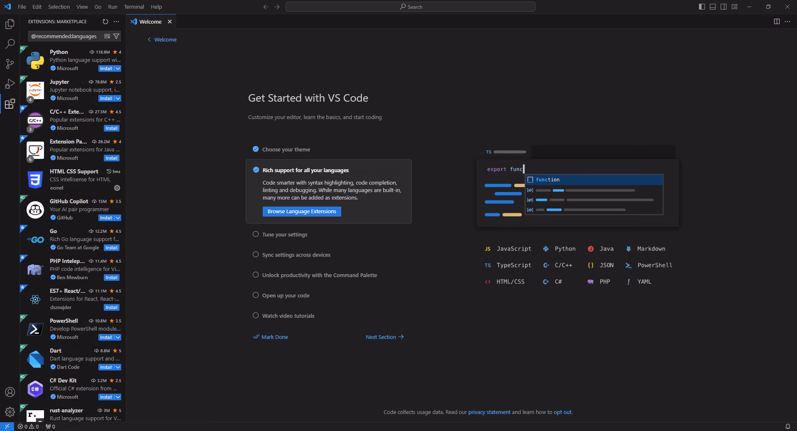Open Manage gear in activity bar

coord(10,412)
